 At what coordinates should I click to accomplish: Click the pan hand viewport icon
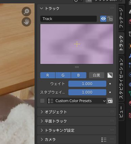[x=26, y=22]
